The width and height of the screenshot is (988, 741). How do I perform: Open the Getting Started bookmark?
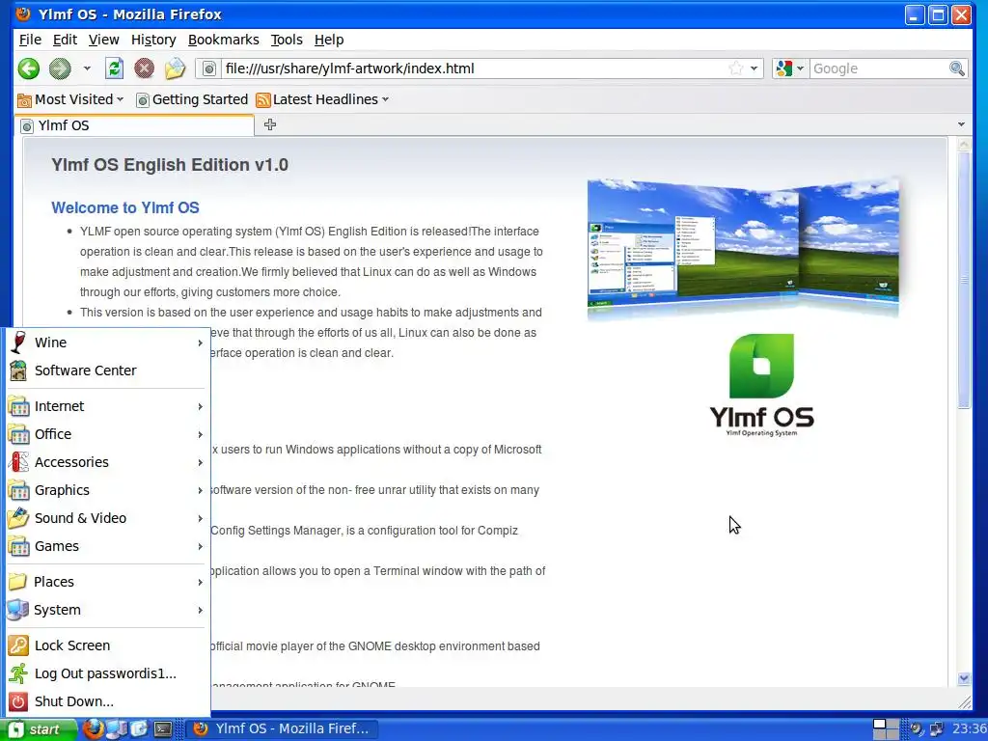(192, 99)
